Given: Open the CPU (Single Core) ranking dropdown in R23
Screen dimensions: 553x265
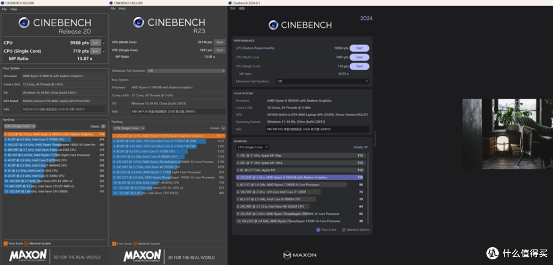Looking at the screenshot, I should pos(129,128).
